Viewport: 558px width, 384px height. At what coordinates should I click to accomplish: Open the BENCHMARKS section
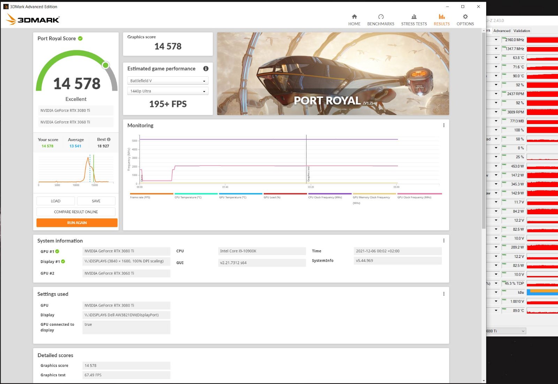[381, 20]
